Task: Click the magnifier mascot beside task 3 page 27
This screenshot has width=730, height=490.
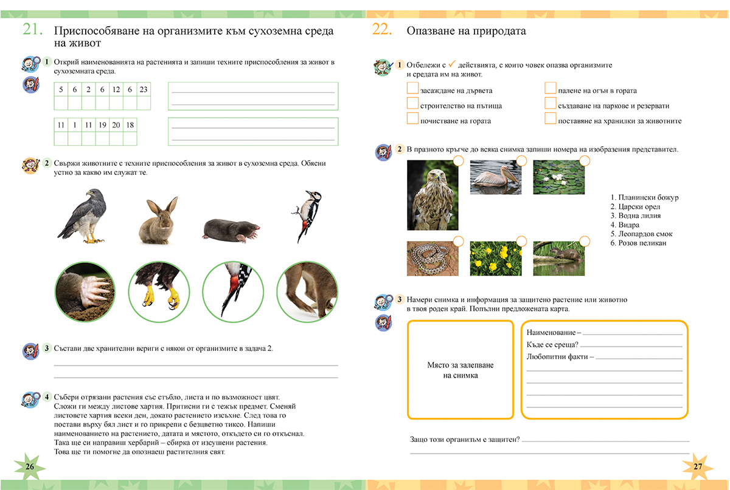Action: (x=383, y=302)
